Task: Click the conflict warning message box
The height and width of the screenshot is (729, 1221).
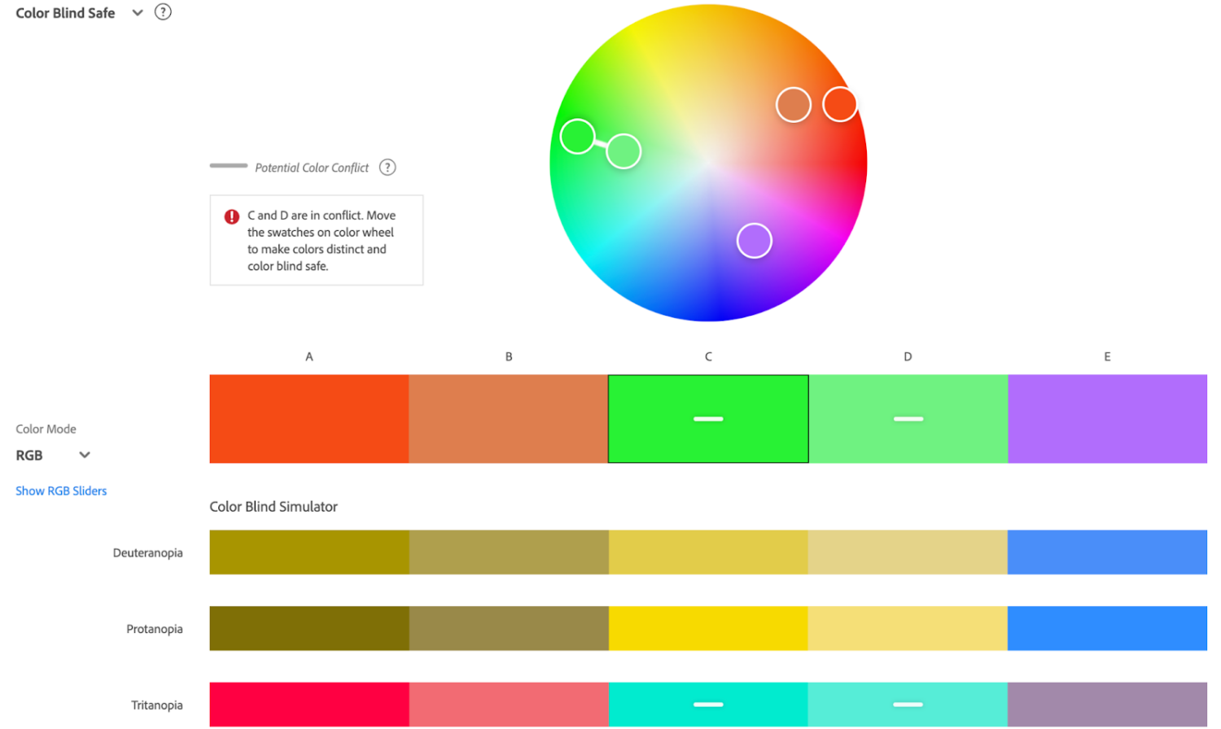Action: pyautogui.click(x=316, y=240)
